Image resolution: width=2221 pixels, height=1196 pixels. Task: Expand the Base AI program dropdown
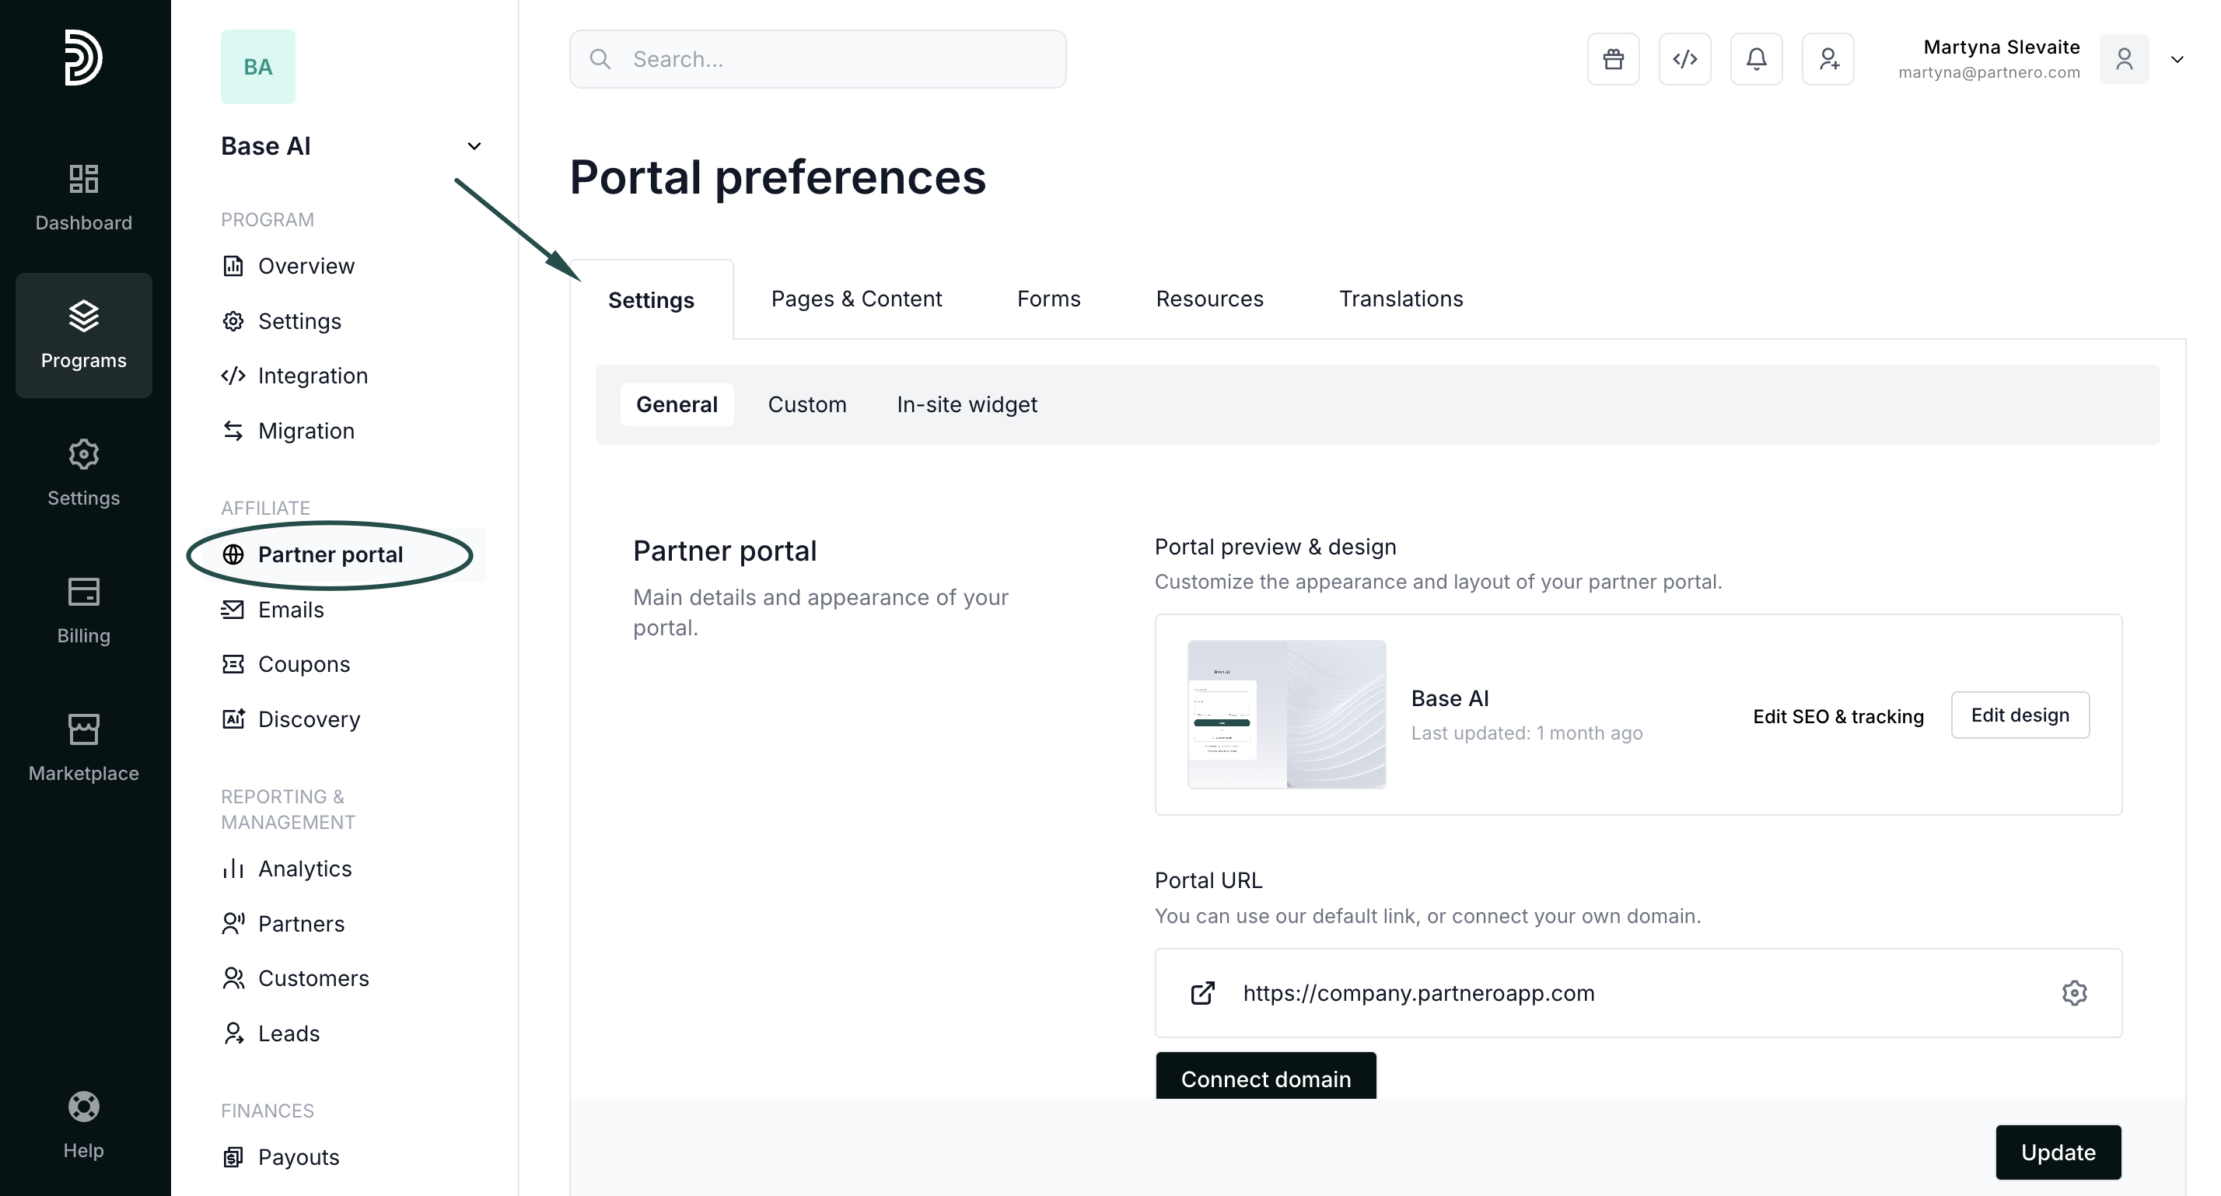coord(474,147)
